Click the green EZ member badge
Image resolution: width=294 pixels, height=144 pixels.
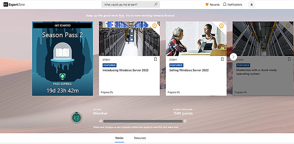click(76, 118)
